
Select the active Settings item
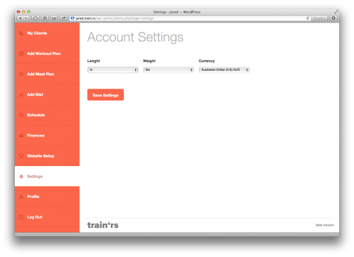pyautogui.click(x=47, y=176)
